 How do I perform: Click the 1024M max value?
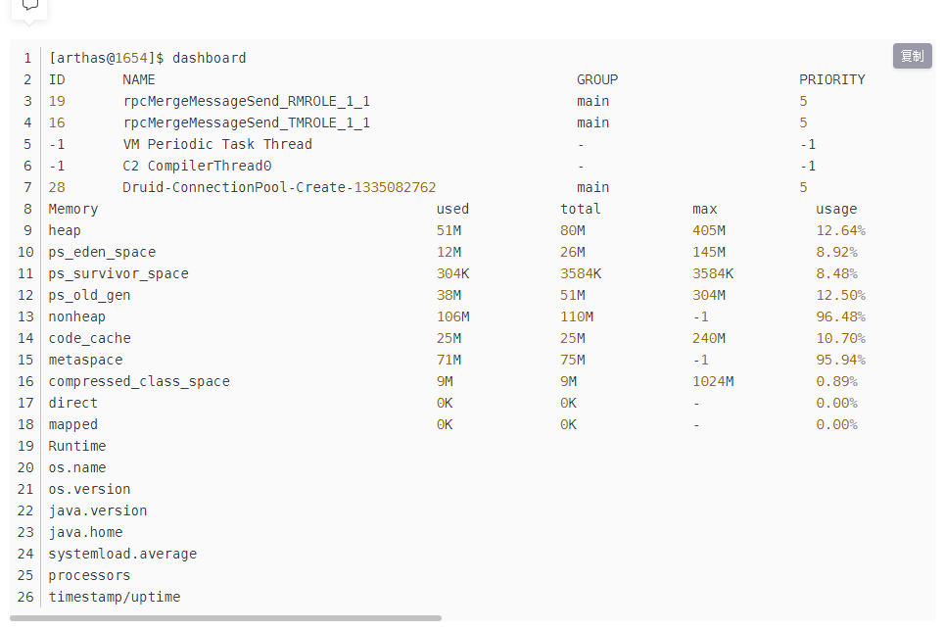(712, 381)
